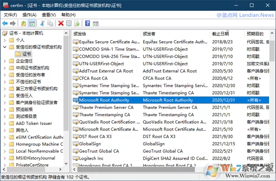Select the CFCA Root CA certificate row

pyautogui.click(x=171, y=78)
